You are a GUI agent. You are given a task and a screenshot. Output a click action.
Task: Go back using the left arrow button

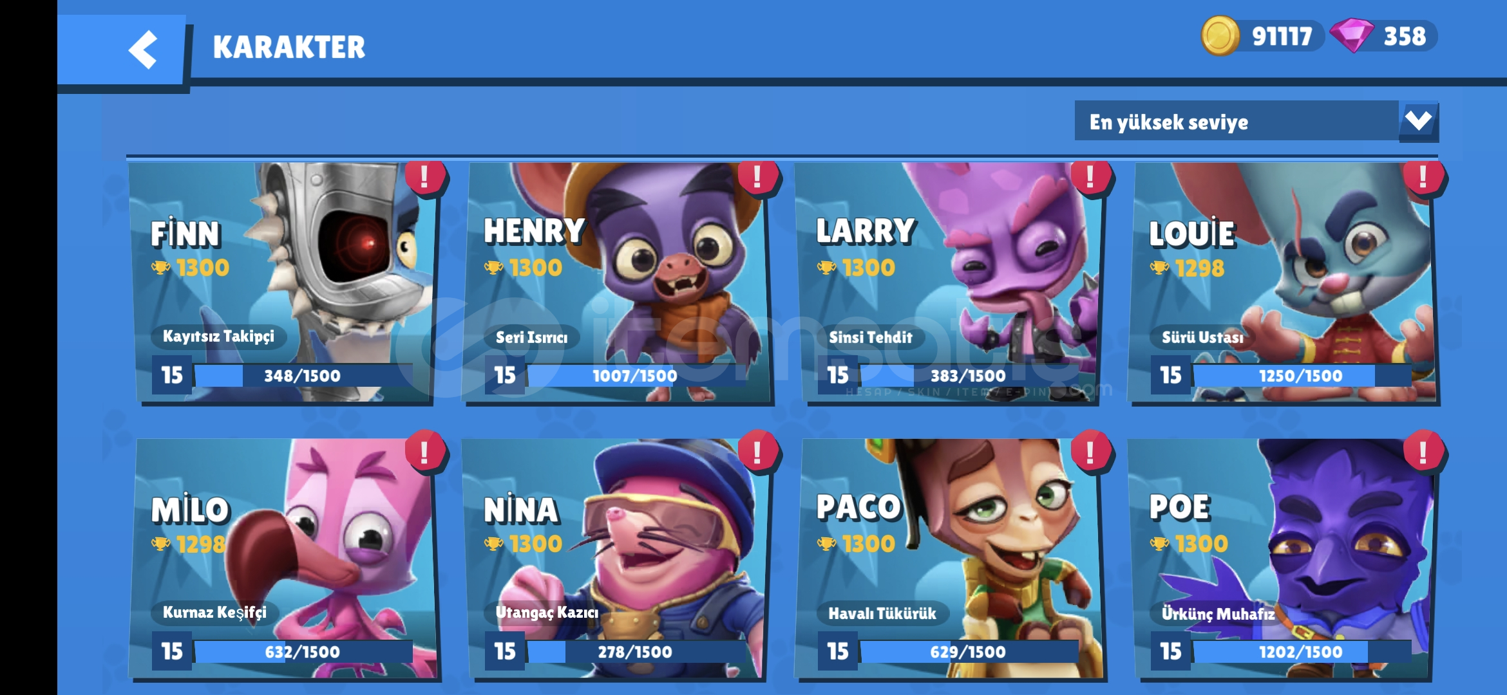pos(143,50)
